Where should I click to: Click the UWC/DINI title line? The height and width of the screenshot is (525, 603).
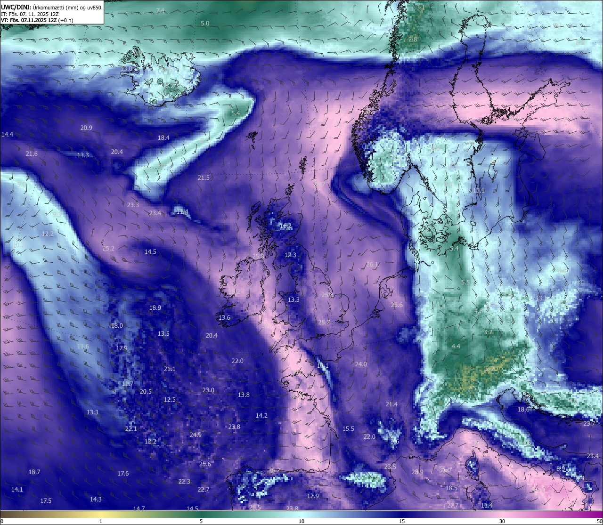(x=52, y=7)
